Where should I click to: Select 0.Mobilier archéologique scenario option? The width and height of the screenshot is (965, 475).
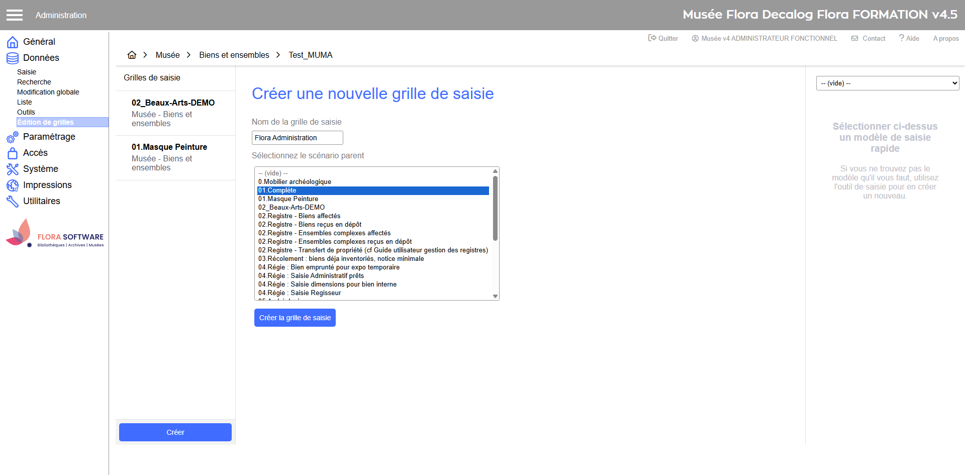pyautogui.click(x=295, y=182)
